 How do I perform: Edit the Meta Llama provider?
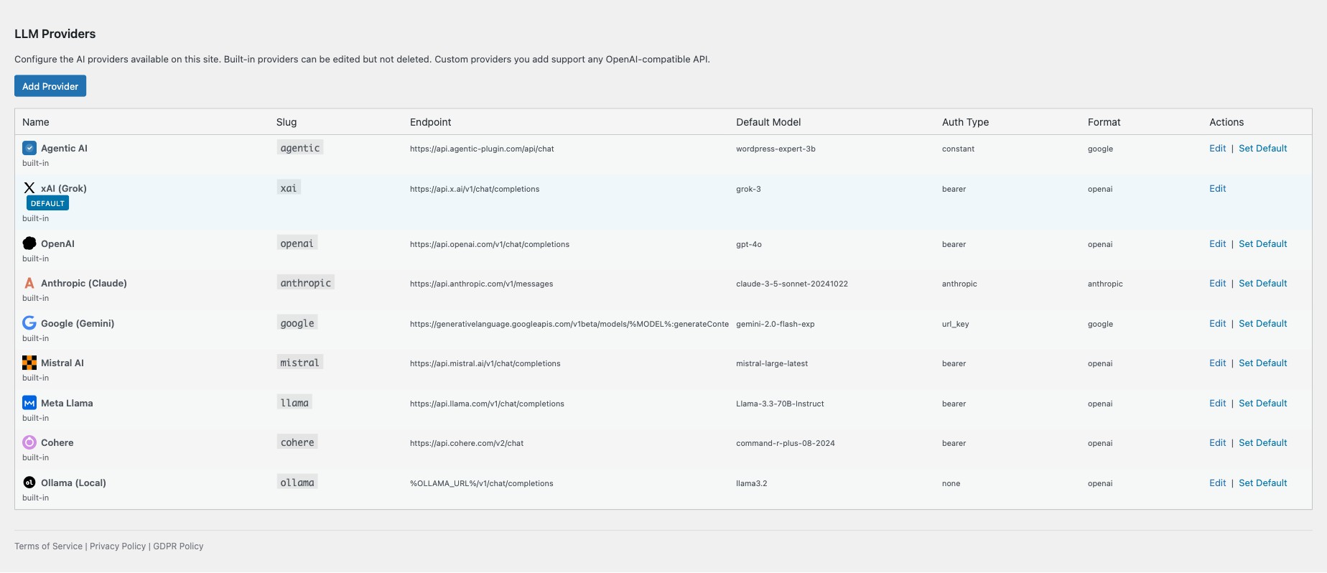pyautogui.click(x=1217, y=403)
